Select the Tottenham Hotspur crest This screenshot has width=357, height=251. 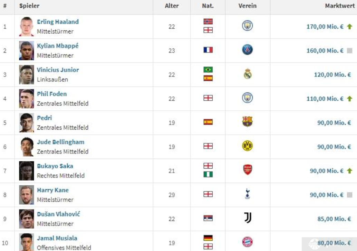pyautogui.click(x=248, y=194)
